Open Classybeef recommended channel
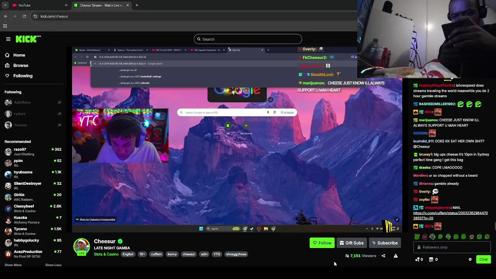 pos(33,208)
